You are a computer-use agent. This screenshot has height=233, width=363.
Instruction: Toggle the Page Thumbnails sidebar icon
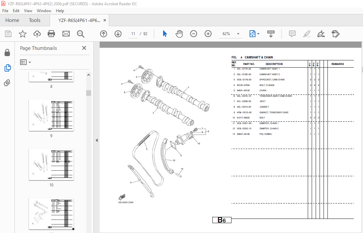tap(8, 68)
